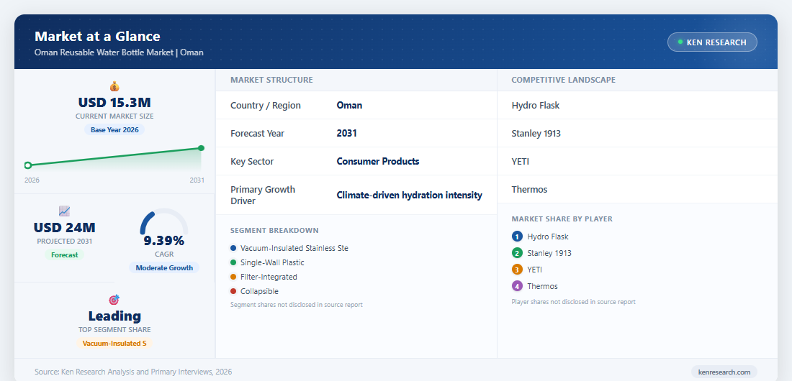Click Player shares not disclosed note
This screenshot has height=381, width=792.
(573, 302)
